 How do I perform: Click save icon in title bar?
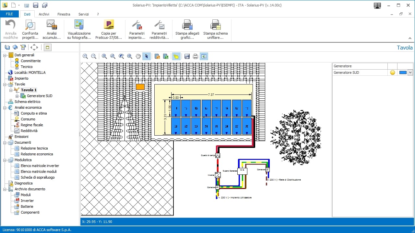pyautogui.click(x=36, y=5)
